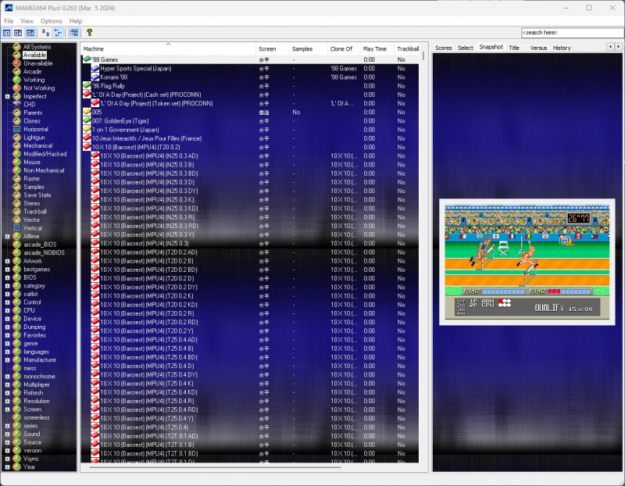The width and height of the screenshot is (625, 486).
Task: Expand the category folder tree node
Action: point(7,286)
